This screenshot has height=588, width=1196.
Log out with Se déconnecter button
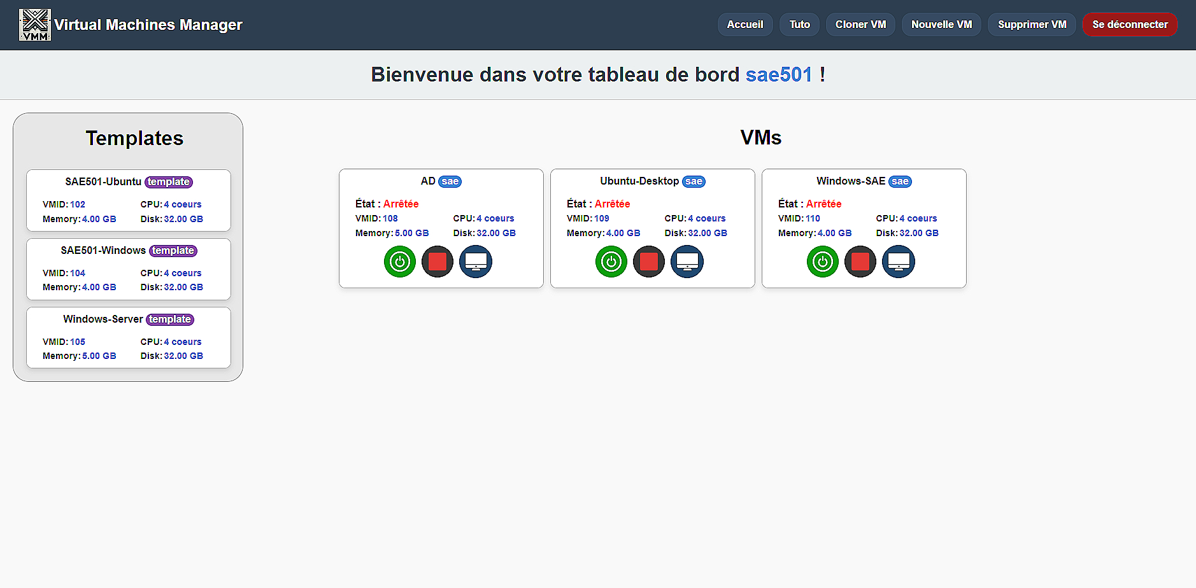[1130, 25]
